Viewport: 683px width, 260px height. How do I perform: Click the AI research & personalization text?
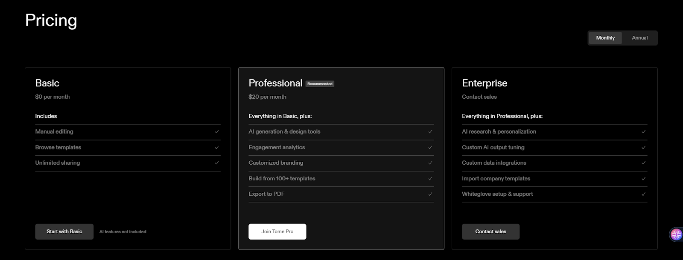[x=499, y=131]
